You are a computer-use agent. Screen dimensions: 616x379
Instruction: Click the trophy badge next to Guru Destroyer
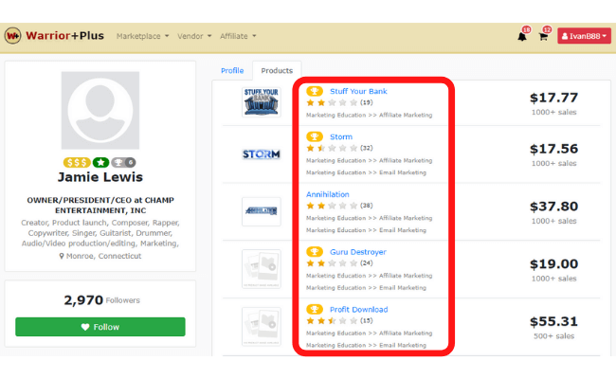(315, 252)
